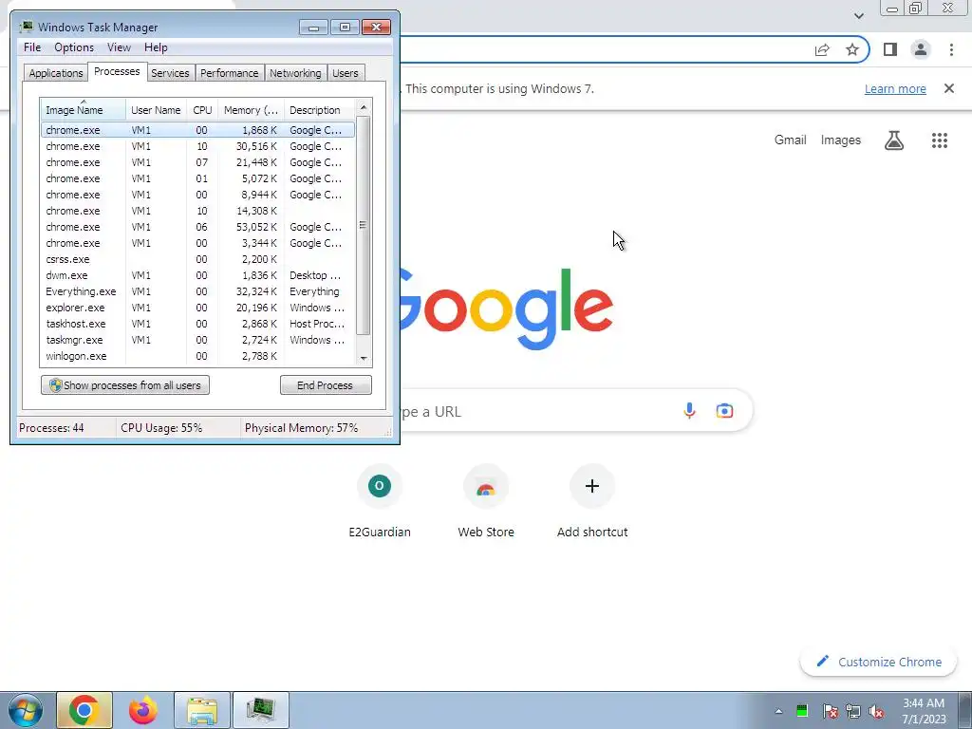The image size is (972, 729).
Task: Click Show processes from all users
Action: tap(125, 385)
